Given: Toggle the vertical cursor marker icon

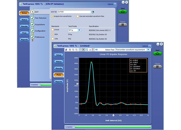Looking at the screenshot, I should (x=93, y=50).
